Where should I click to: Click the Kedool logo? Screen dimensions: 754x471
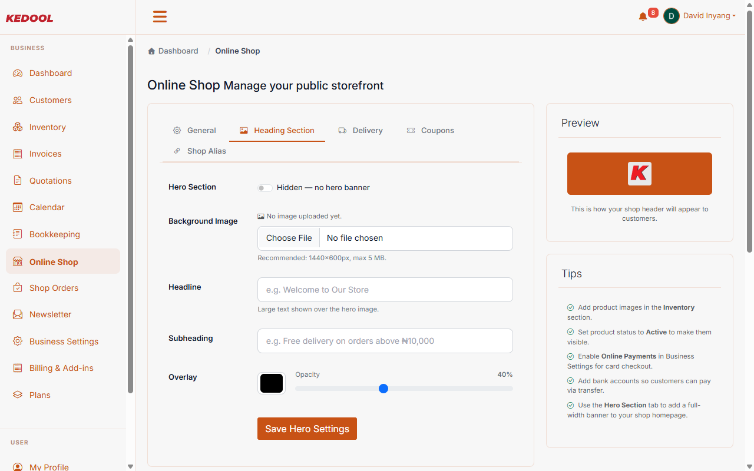pos(29,18)
